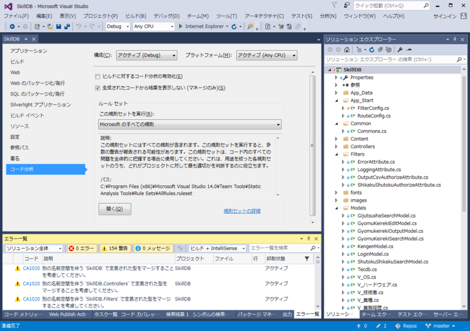Image resolution: width=470 pixels, height=331 pixels.
Task: Open the ビルド + IntelliSense dropdown
Action: click(x=217, y=249)
